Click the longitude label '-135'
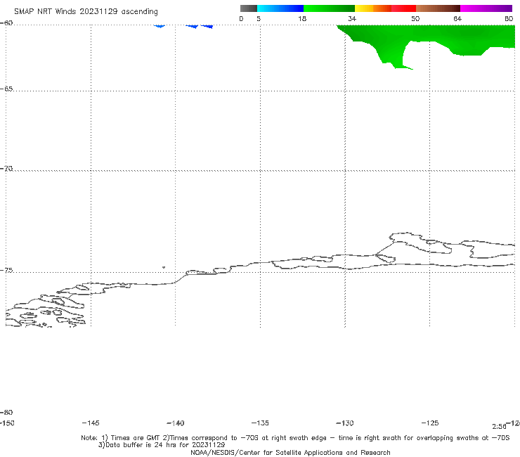Image resolution: width=520 pixels, height=457 pixels. tap(260, 423)
